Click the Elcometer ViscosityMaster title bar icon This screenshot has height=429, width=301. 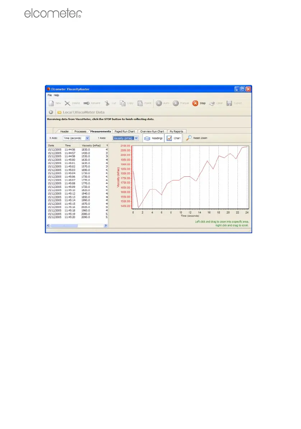point(48,89)
